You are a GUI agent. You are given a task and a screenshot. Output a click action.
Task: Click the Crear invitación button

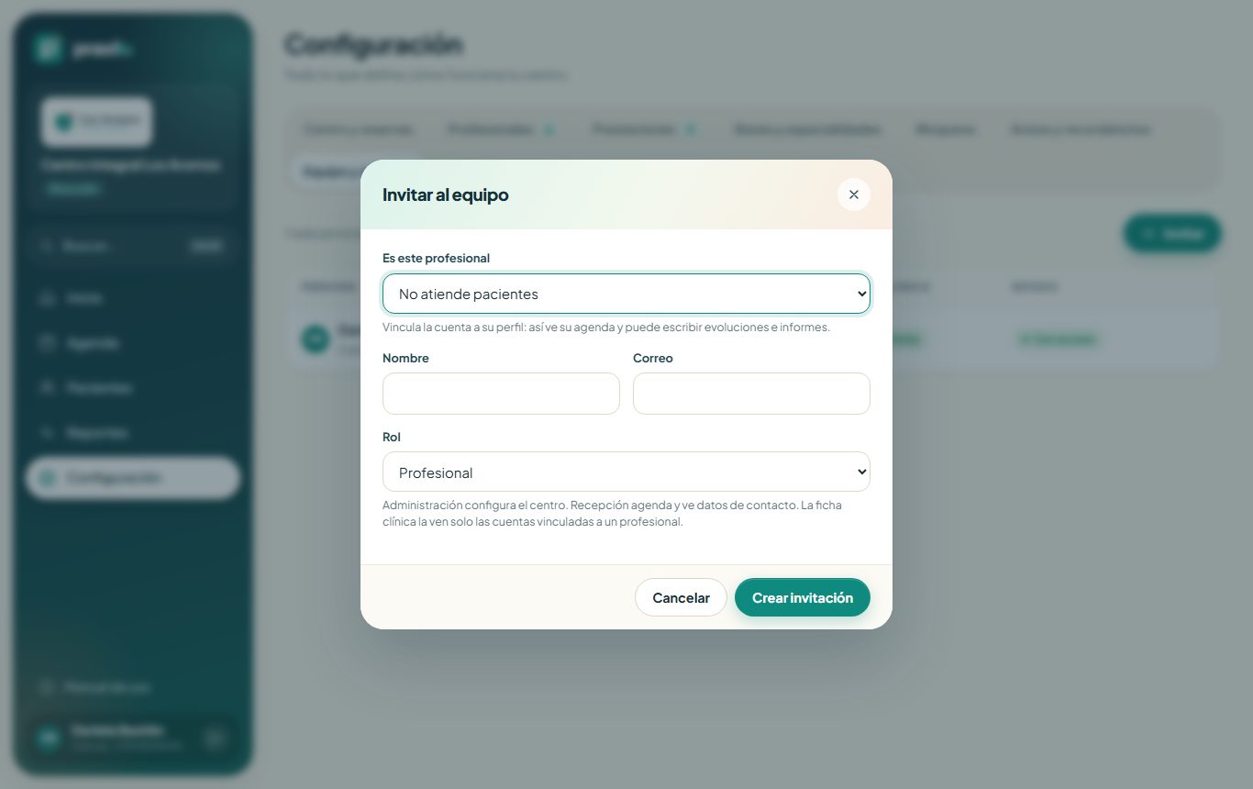tap(803, 597)
